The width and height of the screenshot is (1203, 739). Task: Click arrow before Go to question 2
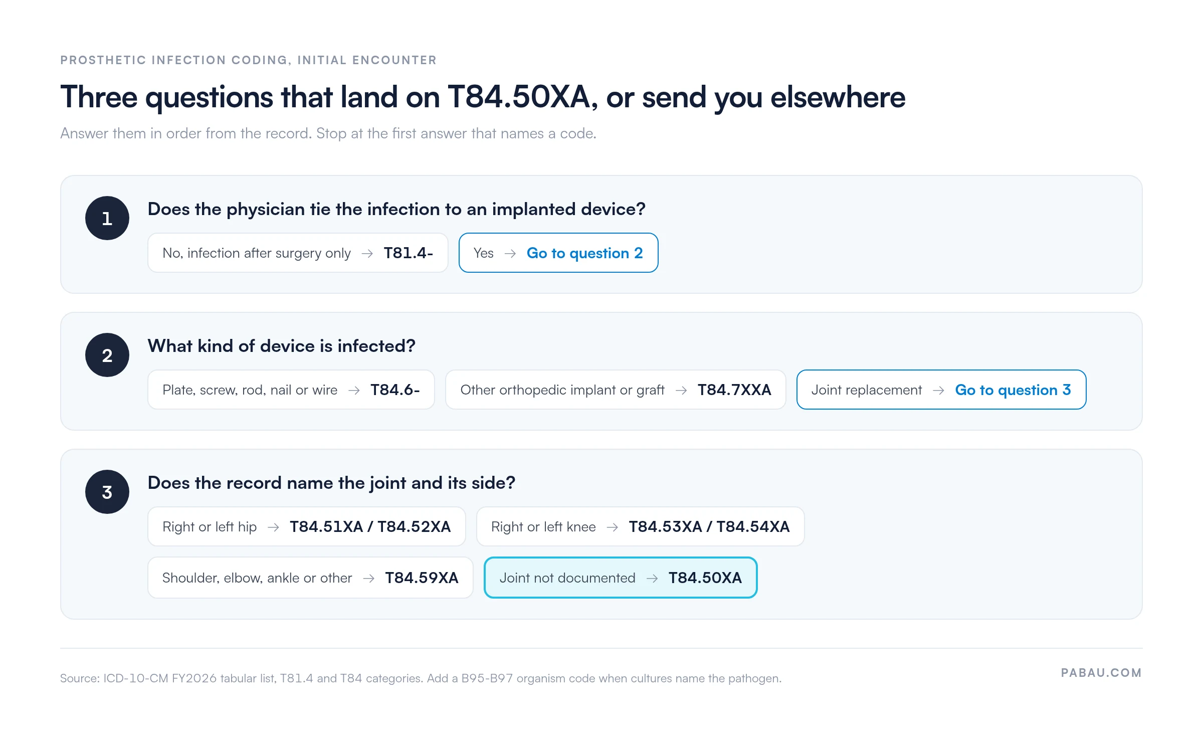[510, 254]
